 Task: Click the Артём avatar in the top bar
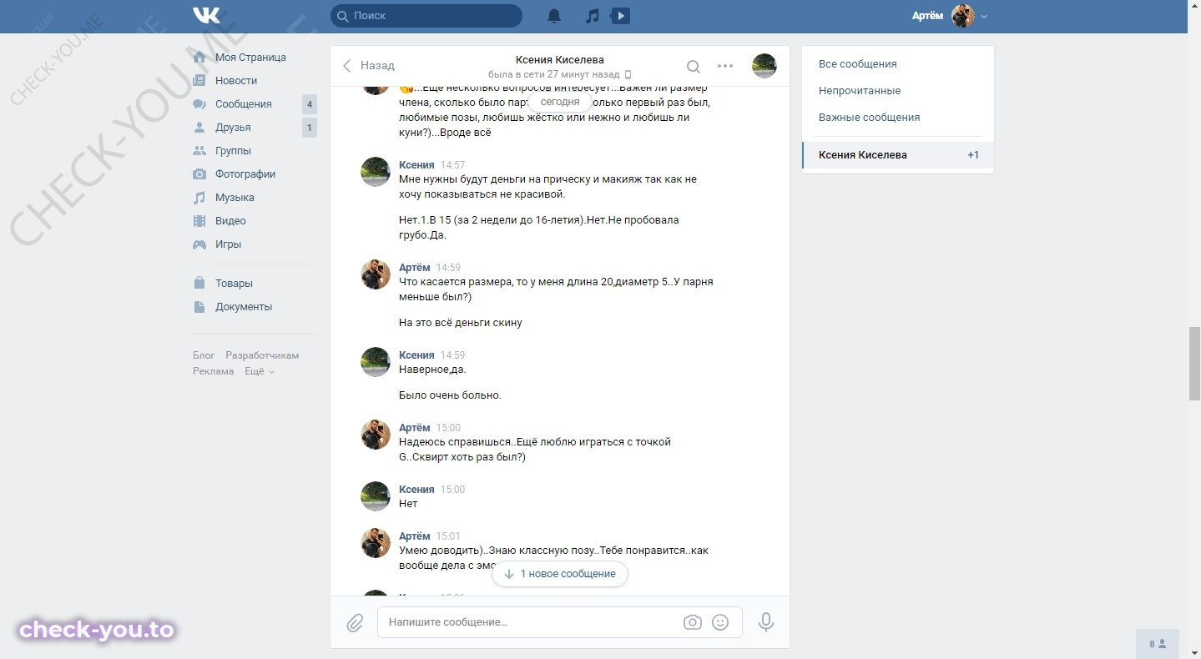tap(963, 16)
